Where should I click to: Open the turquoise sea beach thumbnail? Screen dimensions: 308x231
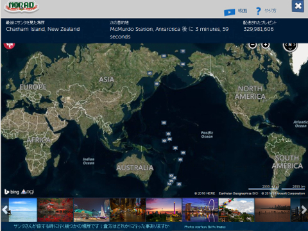(x=22, y=210)
